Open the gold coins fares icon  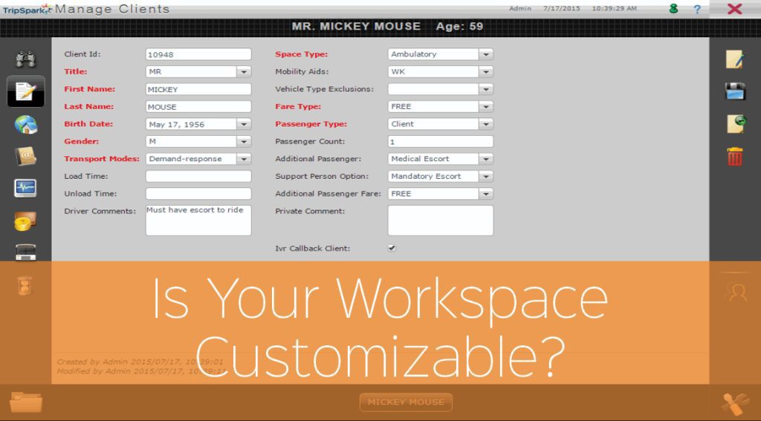26,221
